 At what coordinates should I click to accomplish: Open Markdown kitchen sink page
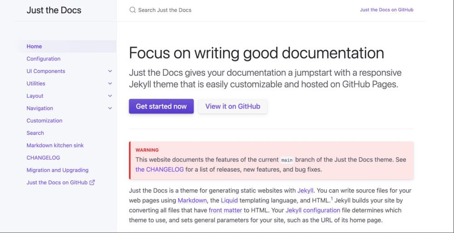point(55,145)
